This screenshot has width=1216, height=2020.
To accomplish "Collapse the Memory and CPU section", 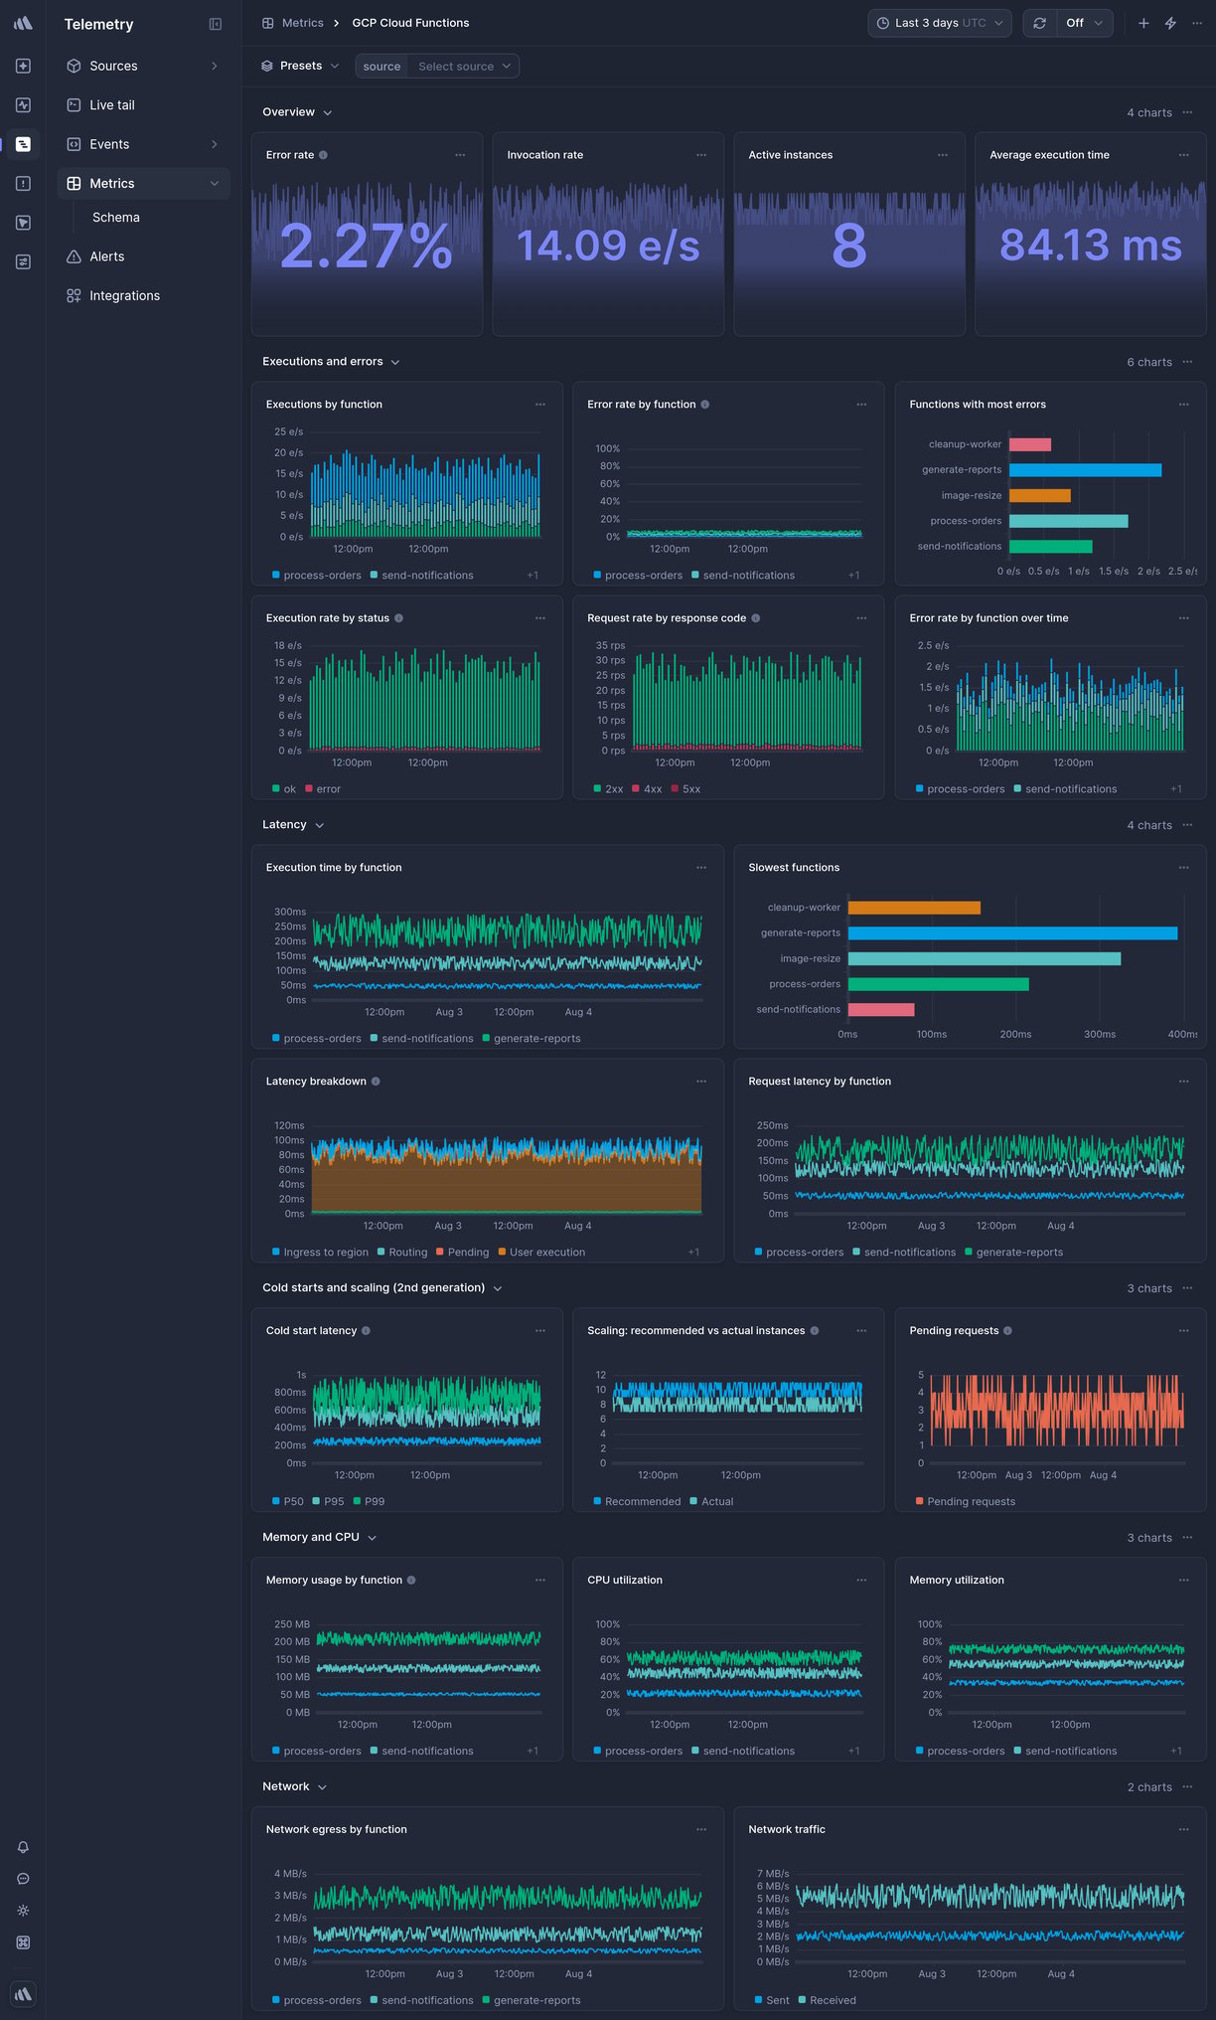I will (x=319, y=1538).
